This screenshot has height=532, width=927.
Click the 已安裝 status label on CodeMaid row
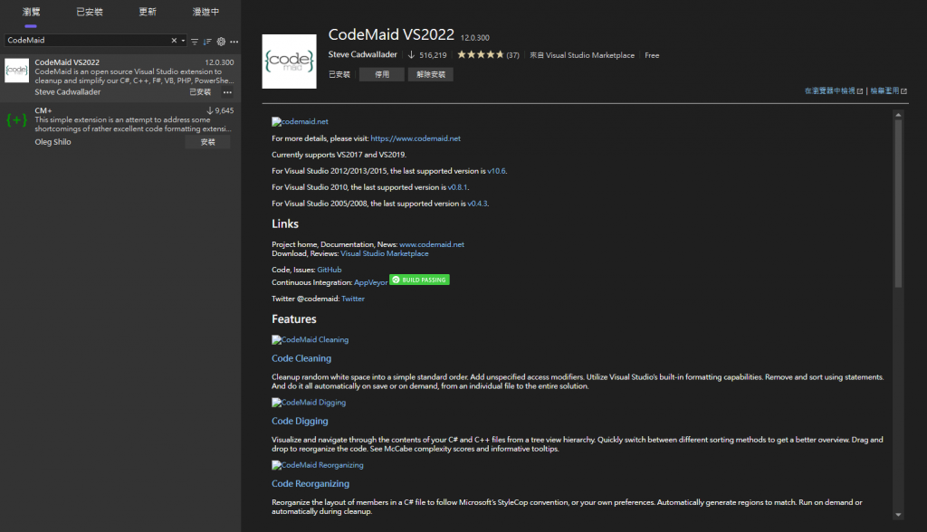(200, 92)
